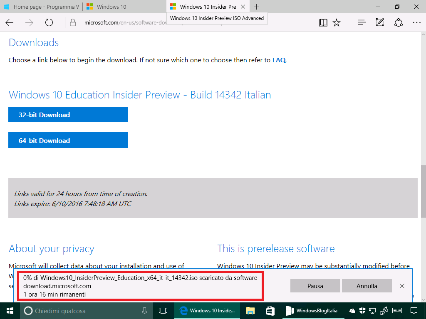Click heading Windows 10 Education Insider Preview
Viewport: 426px width, 319px height.
[x=140, y=95]
